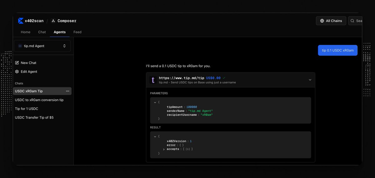
Task: Click the tip.md Agent avatar icon
Action: [x=20, y=46]
